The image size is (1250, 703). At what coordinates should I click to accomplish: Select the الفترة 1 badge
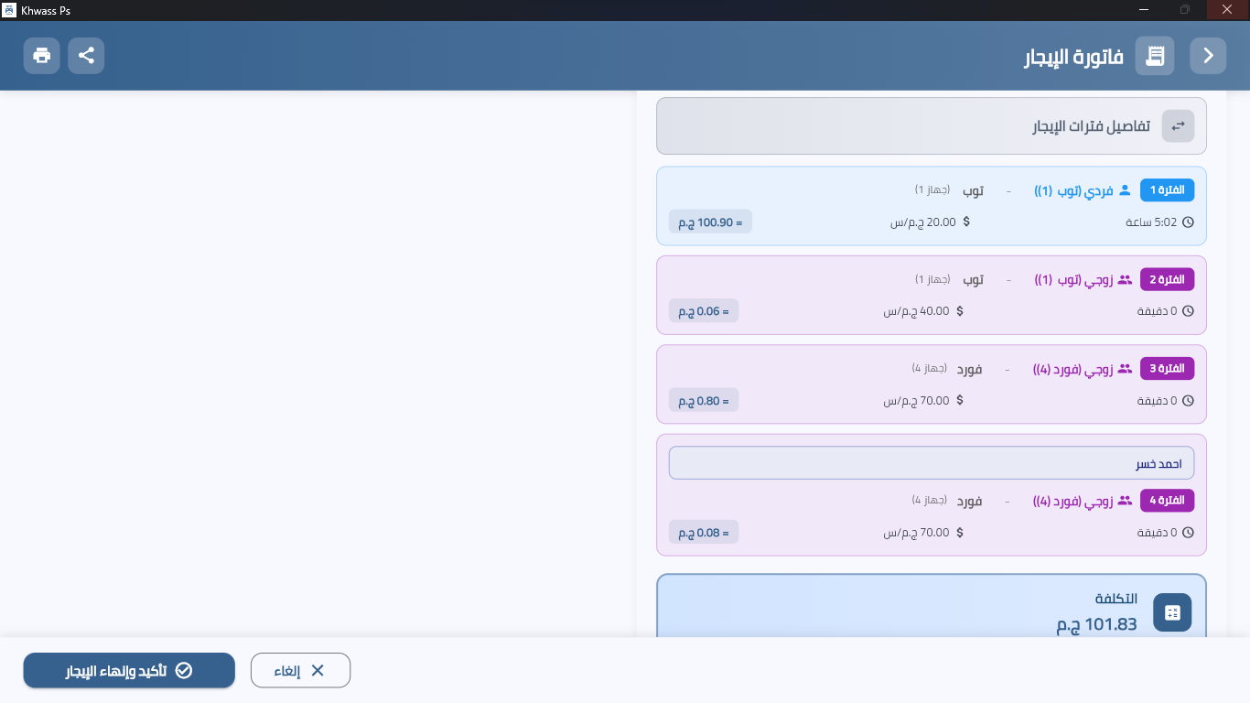pyautogui.click(x=1167, y=190)
